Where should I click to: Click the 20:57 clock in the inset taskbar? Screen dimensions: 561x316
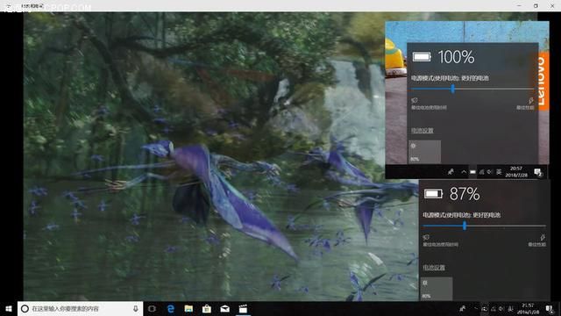(x=516, y=172)
